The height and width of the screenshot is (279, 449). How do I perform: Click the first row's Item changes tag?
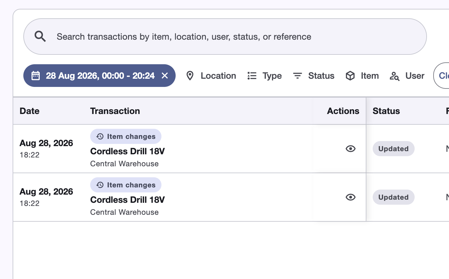pyautogui.click(x=126, y=136)
